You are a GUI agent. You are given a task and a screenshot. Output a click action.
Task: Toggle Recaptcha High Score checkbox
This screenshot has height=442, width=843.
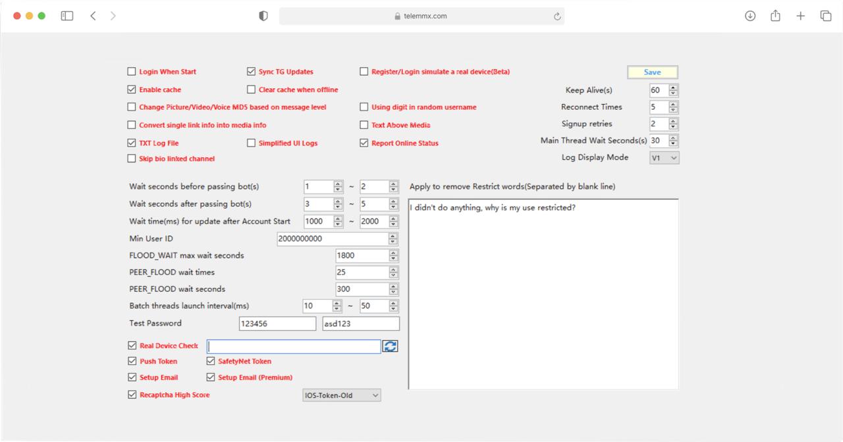(132, 395)
